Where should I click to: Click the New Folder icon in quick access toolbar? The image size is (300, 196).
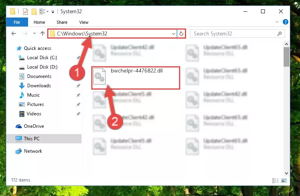point(34,12)
